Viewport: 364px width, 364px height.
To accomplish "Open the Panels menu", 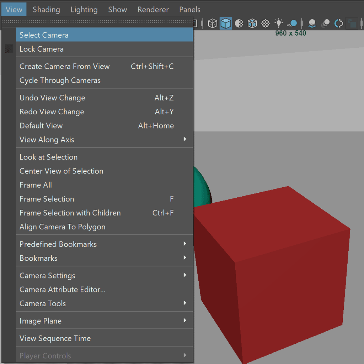I will pos(190,10).
